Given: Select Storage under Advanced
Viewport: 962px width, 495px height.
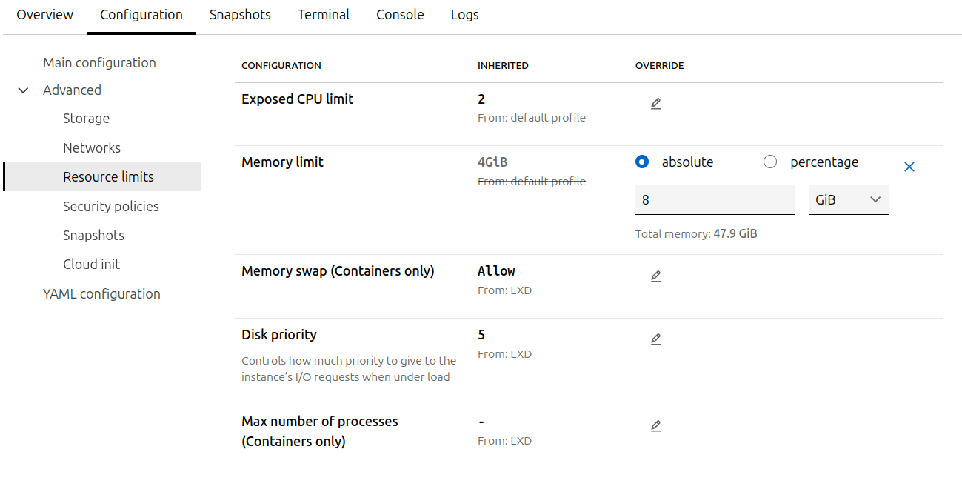Looking at the screenshot, I should (86, 119).
